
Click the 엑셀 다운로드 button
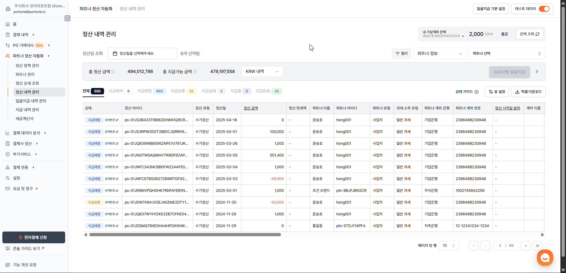[528, 92]
